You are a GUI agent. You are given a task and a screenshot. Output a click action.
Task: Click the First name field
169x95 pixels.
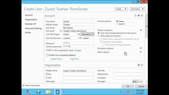coord(78,21)
